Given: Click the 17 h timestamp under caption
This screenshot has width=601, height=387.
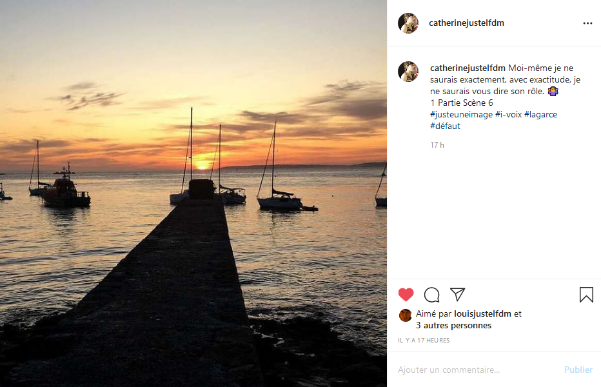Looking at the screenshot, I should (x=437, y=145).
